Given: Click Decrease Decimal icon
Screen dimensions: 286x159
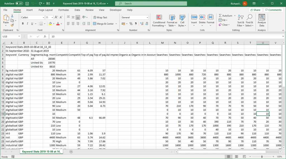Looking at the screenshot, I should (147, 24).
